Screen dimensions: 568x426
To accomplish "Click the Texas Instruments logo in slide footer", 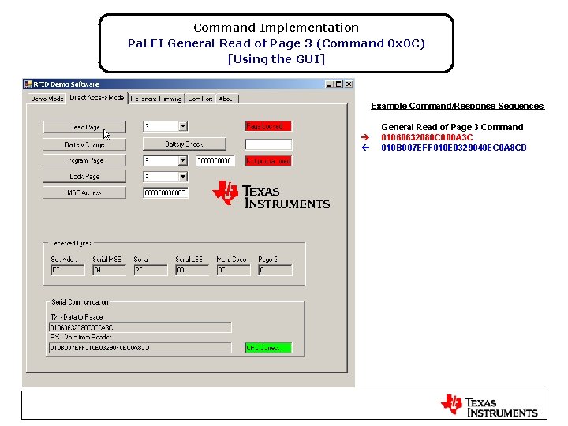I will tap(489, 405).
